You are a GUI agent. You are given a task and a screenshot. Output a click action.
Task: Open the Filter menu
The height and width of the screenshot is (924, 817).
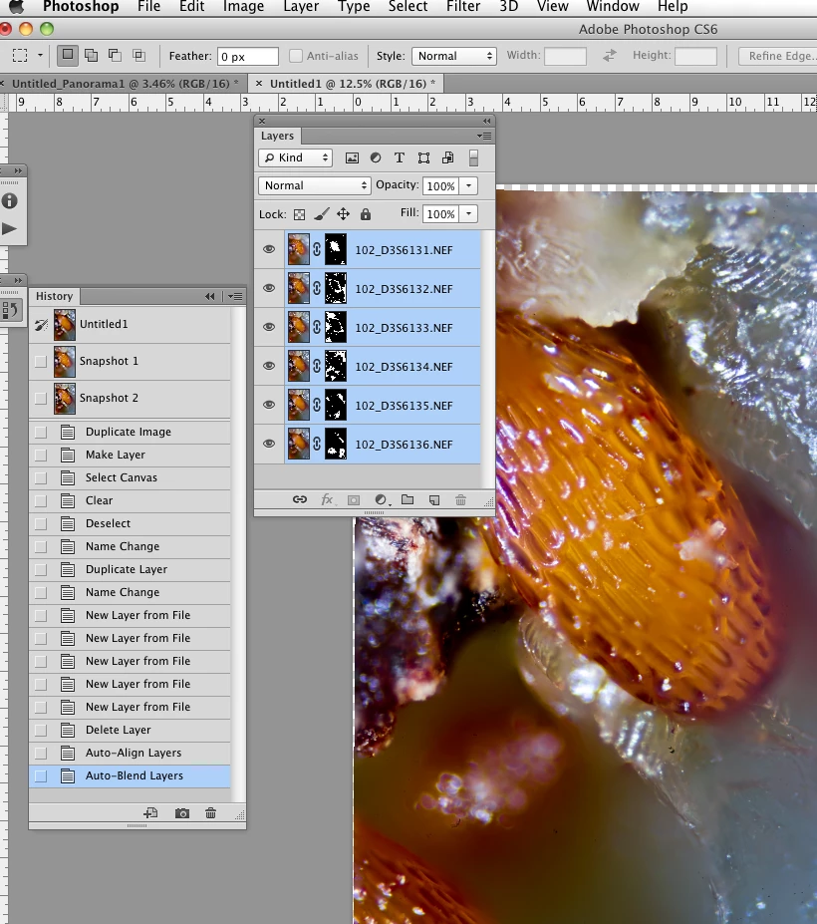pyautogui.click(x=463, y=7)
